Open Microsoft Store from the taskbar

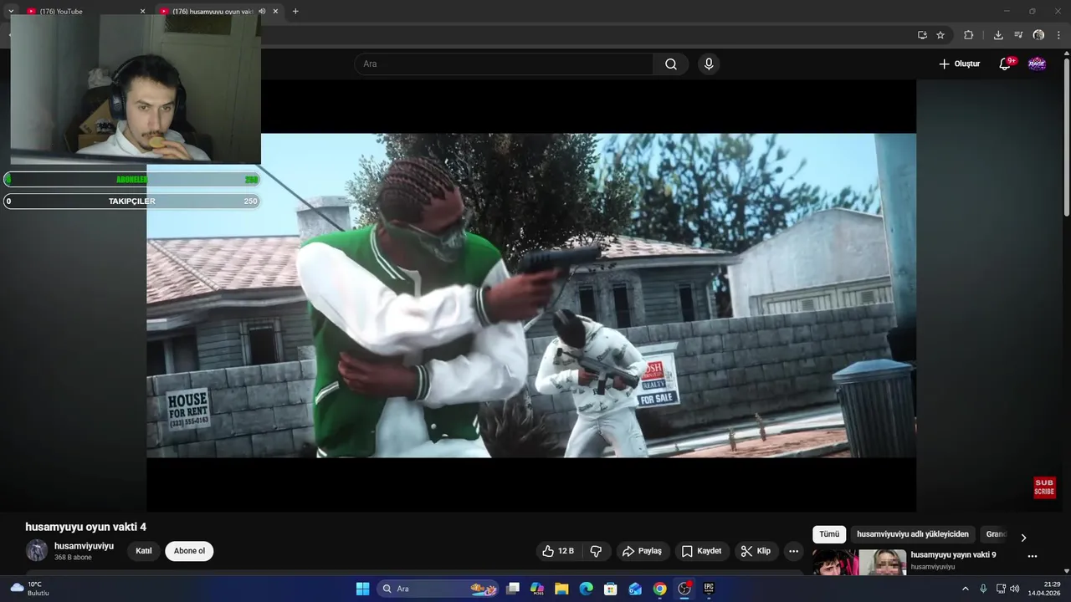[611, 589]
